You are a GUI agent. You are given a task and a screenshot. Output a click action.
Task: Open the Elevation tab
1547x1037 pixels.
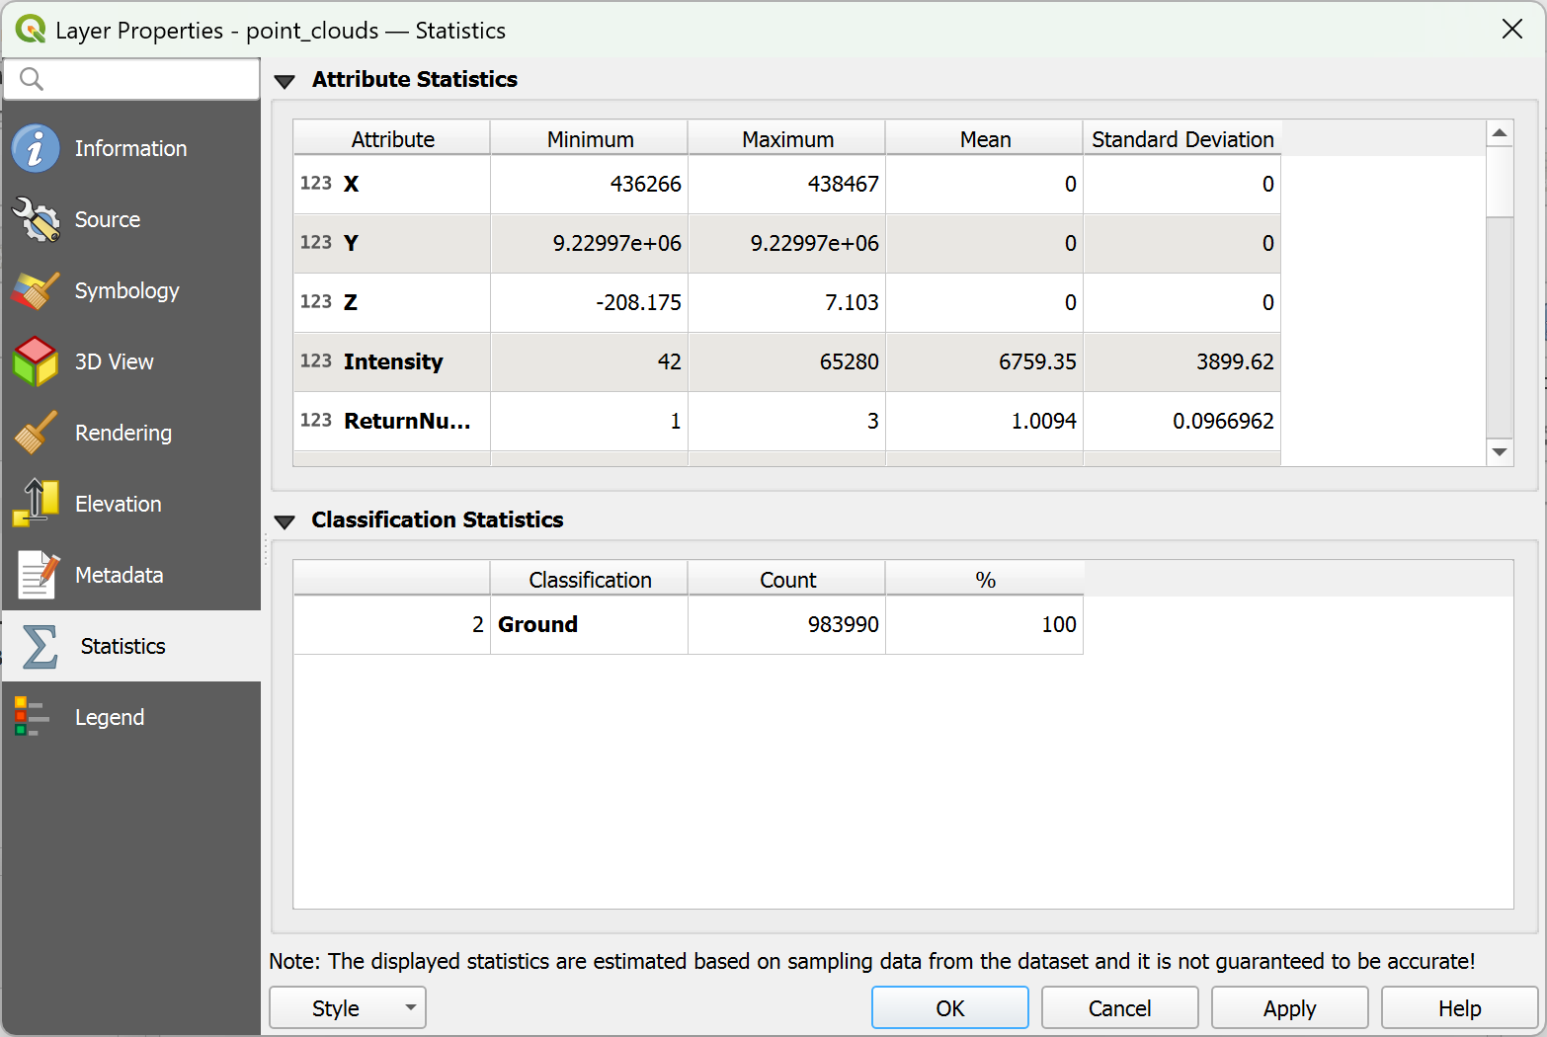tap(131, 504)
